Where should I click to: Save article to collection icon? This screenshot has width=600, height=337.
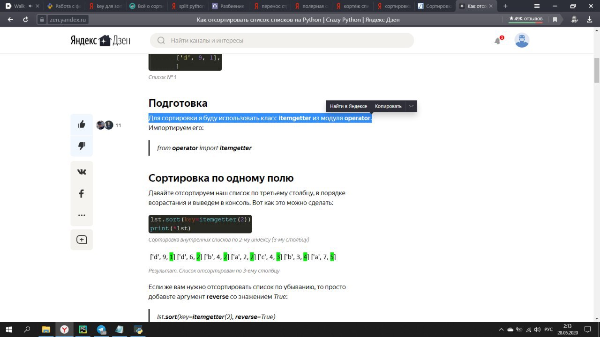click(82, 240)
